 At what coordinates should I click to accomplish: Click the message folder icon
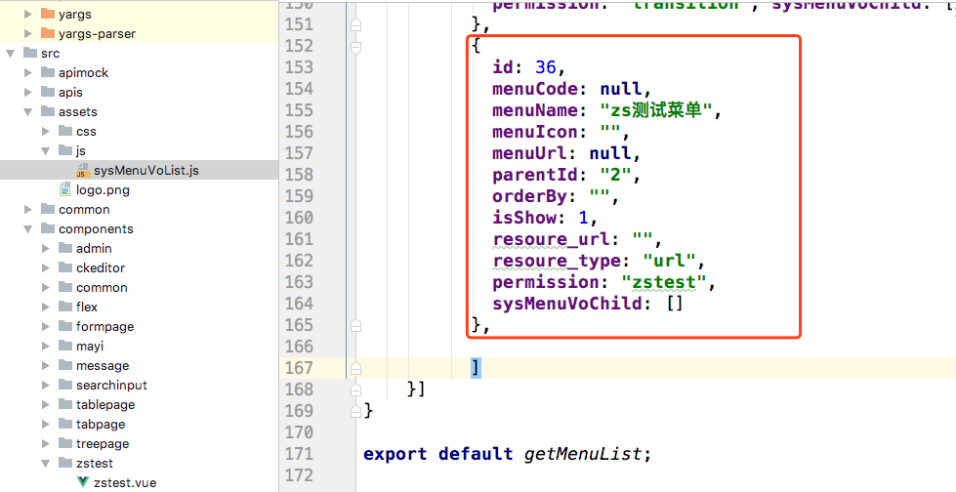(65, 364)
